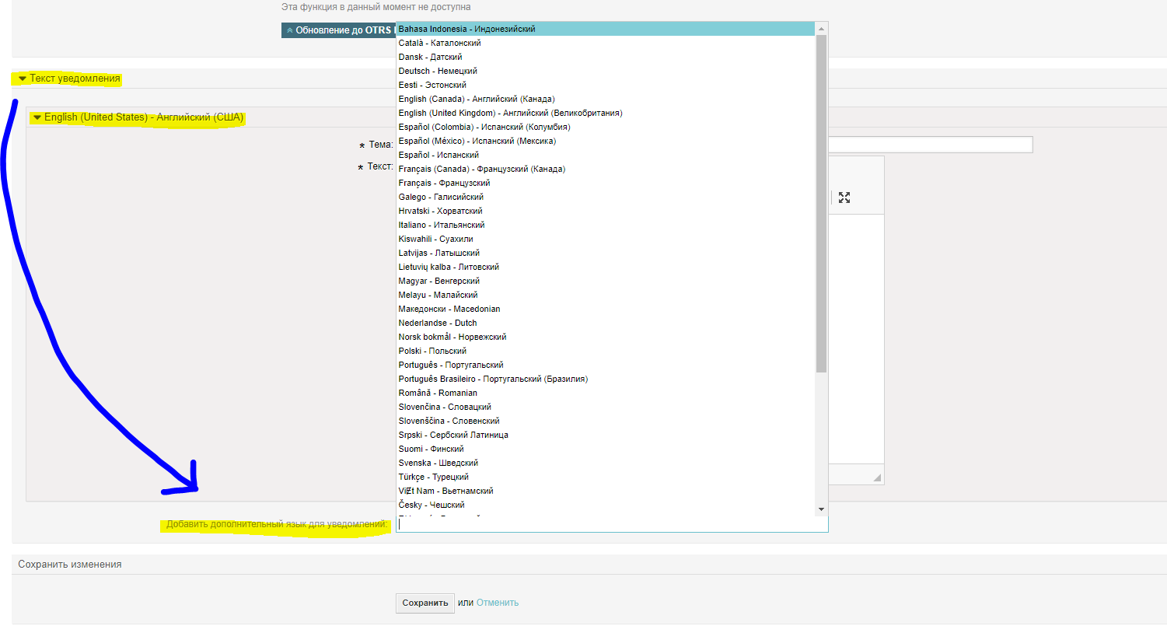Image resolution: width=1167 pixels, height=626 pixels.
Task: Click scrollbar down arrow in language list
Action: coord(822,509)
